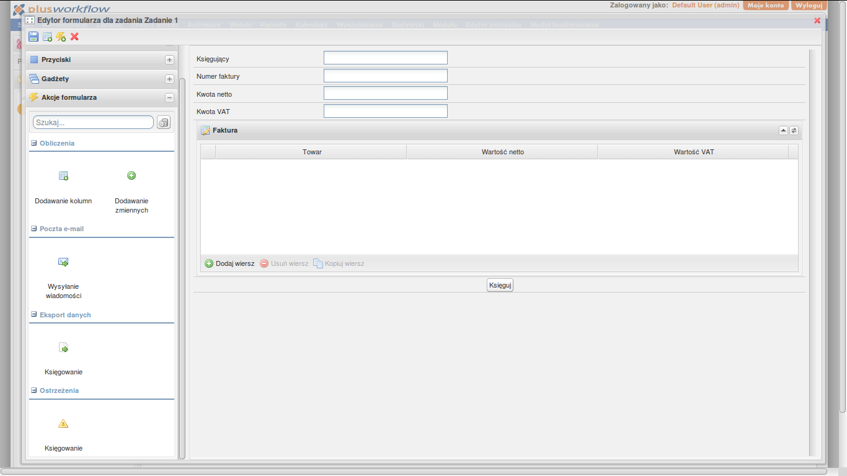Click the lightning add-action toolbar icon
This screenshot has height=476, width=847.
click(61, 37)
